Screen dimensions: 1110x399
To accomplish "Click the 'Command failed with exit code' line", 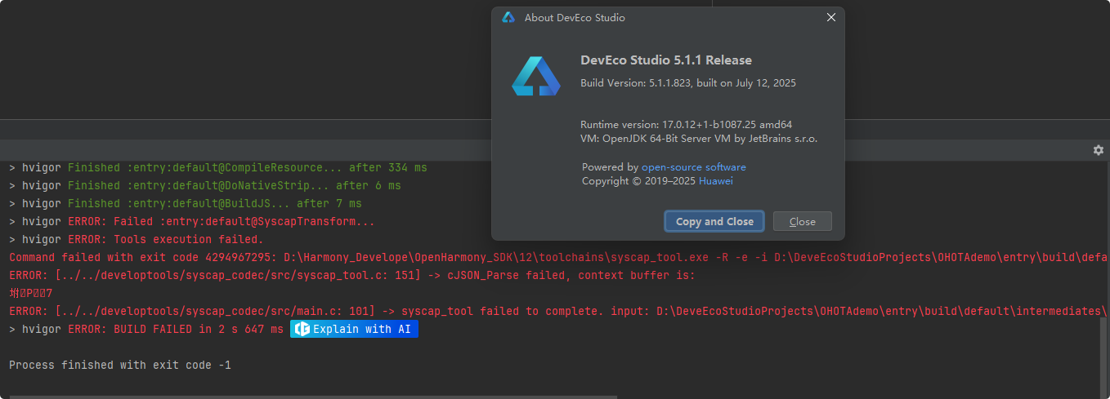I will coord(559,257).
